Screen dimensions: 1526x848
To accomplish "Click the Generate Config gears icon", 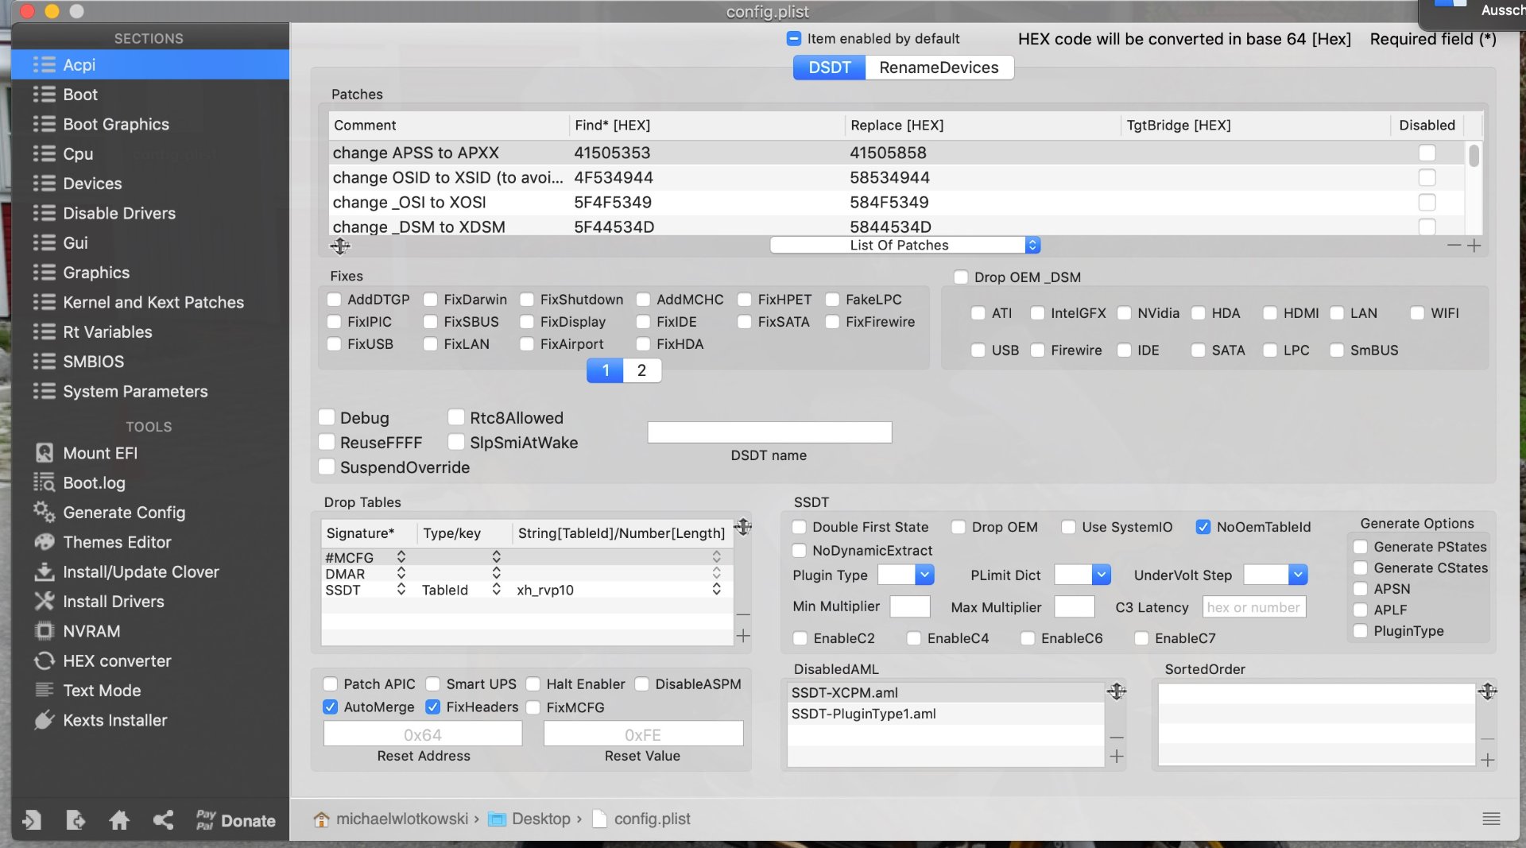I will [45, 513].
